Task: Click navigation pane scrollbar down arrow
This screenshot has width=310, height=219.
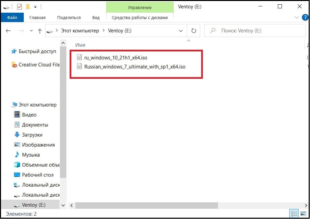Action: pos(63,205)
